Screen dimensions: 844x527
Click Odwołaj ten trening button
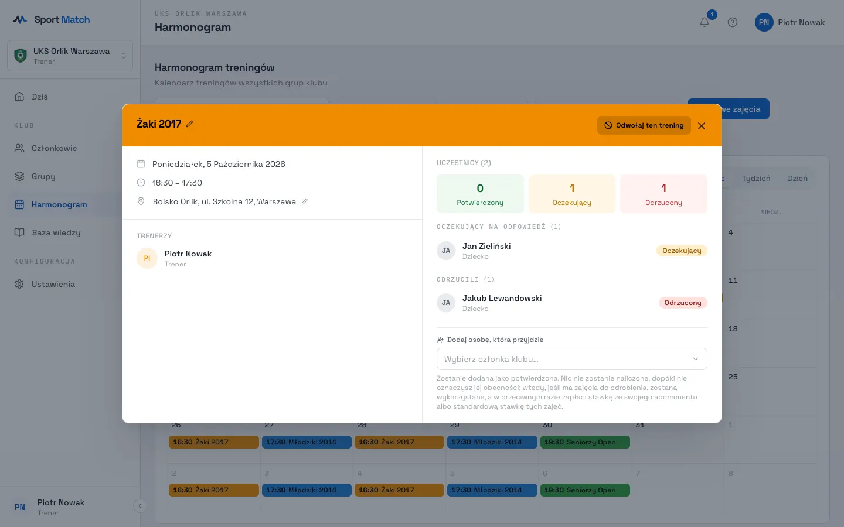[644, 125]
